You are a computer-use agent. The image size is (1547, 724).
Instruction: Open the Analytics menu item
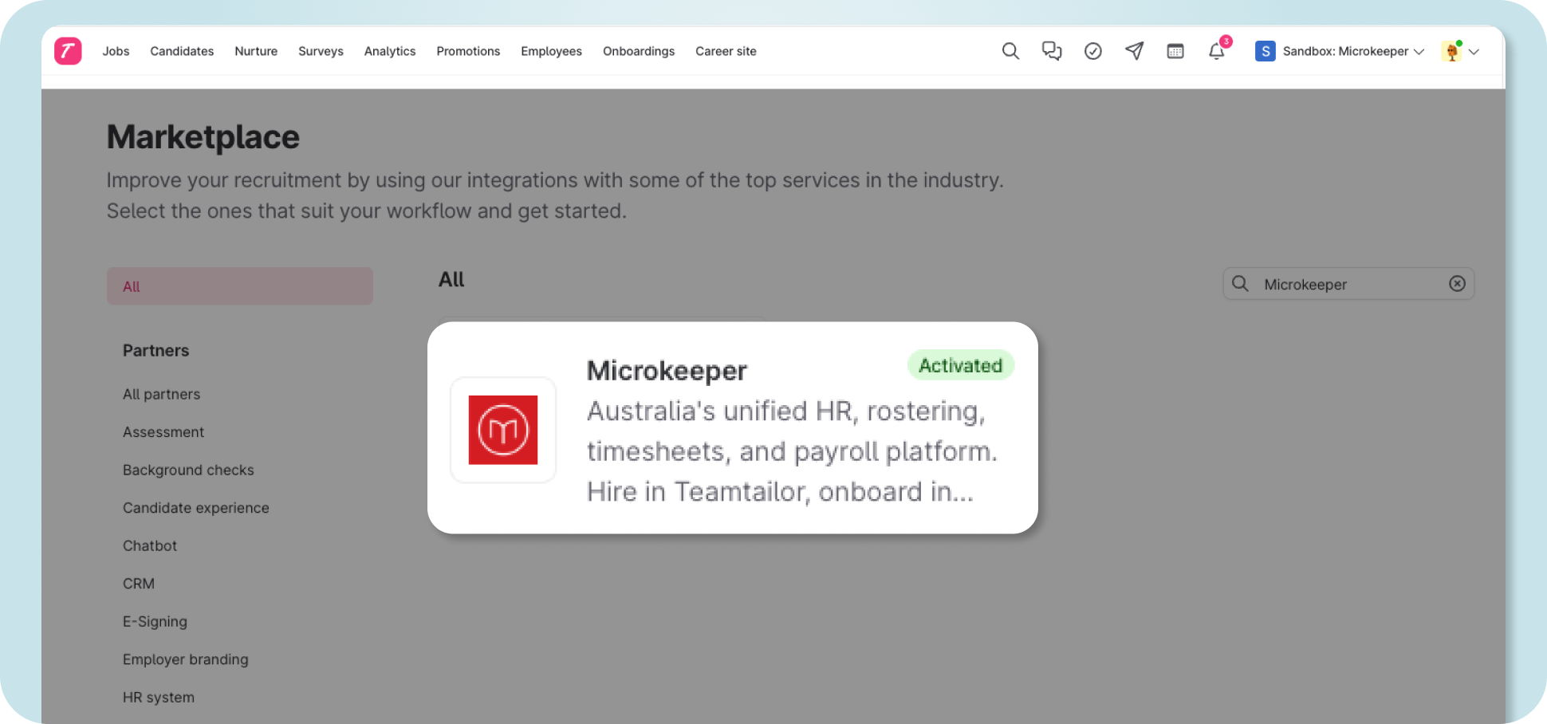390,51
